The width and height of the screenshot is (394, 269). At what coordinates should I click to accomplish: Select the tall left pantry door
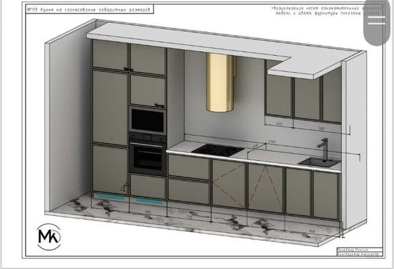[110, 108]
